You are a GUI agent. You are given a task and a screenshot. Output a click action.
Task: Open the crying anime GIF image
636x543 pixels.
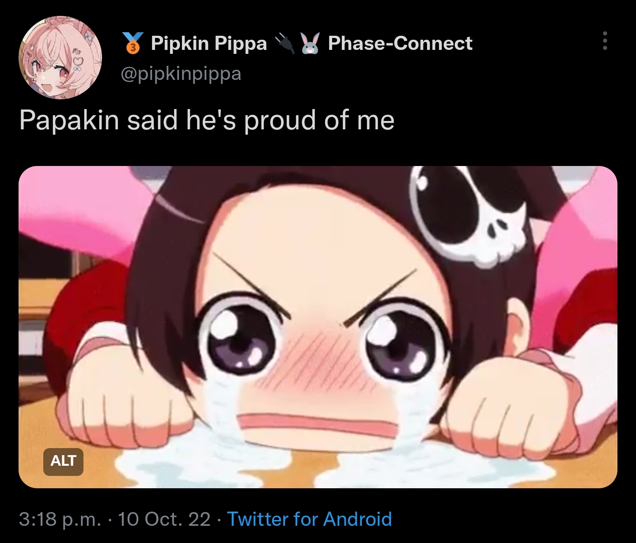coord(318,327)
